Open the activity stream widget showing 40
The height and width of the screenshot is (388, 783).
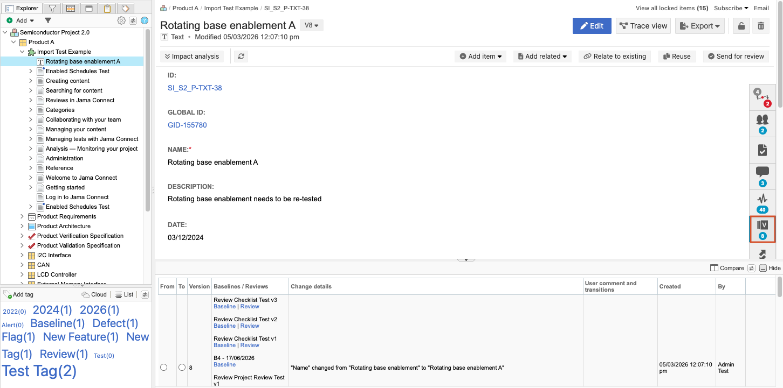[763, 202]
